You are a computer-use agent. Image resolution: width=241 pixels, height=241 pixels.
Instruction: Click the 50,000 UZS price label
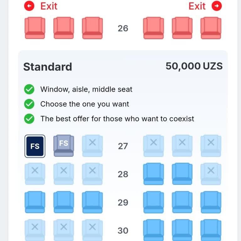click(x=194, y=66)
